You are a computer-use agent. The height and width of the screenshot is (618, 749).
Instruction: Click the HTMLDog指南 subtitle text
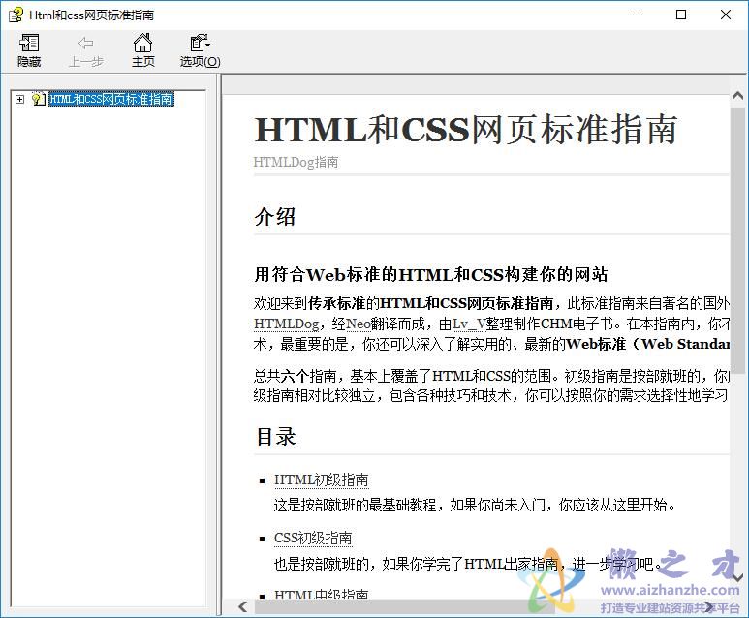tap(296, 162)
